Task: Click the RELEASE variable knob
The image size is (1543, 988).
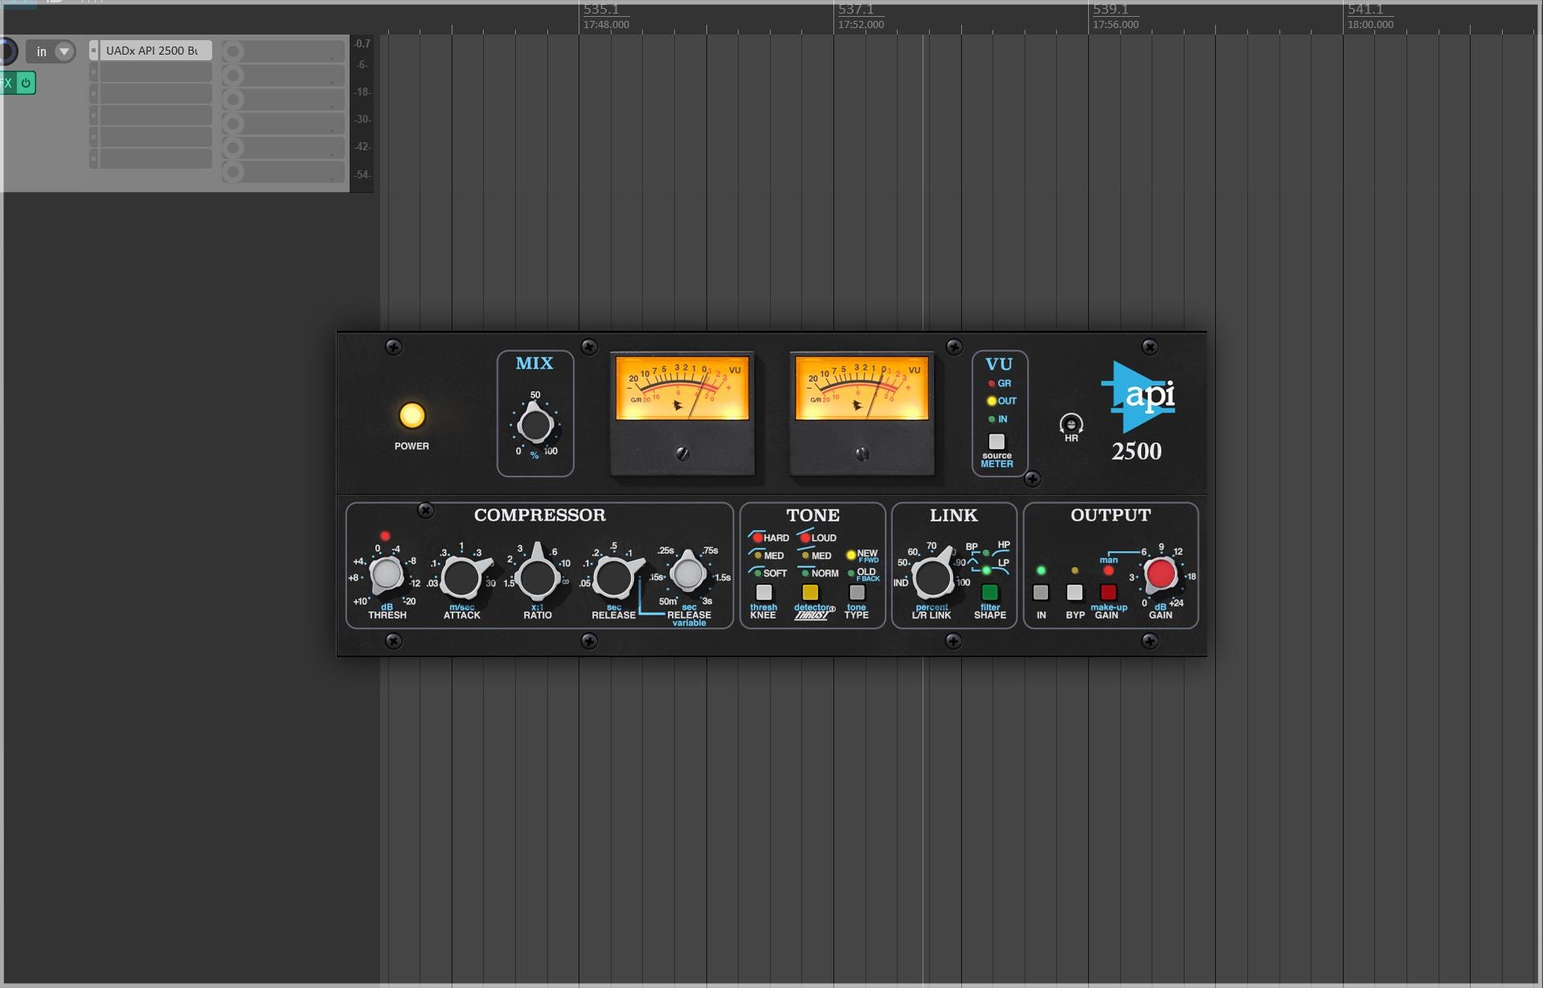Action: pos(689,574)
